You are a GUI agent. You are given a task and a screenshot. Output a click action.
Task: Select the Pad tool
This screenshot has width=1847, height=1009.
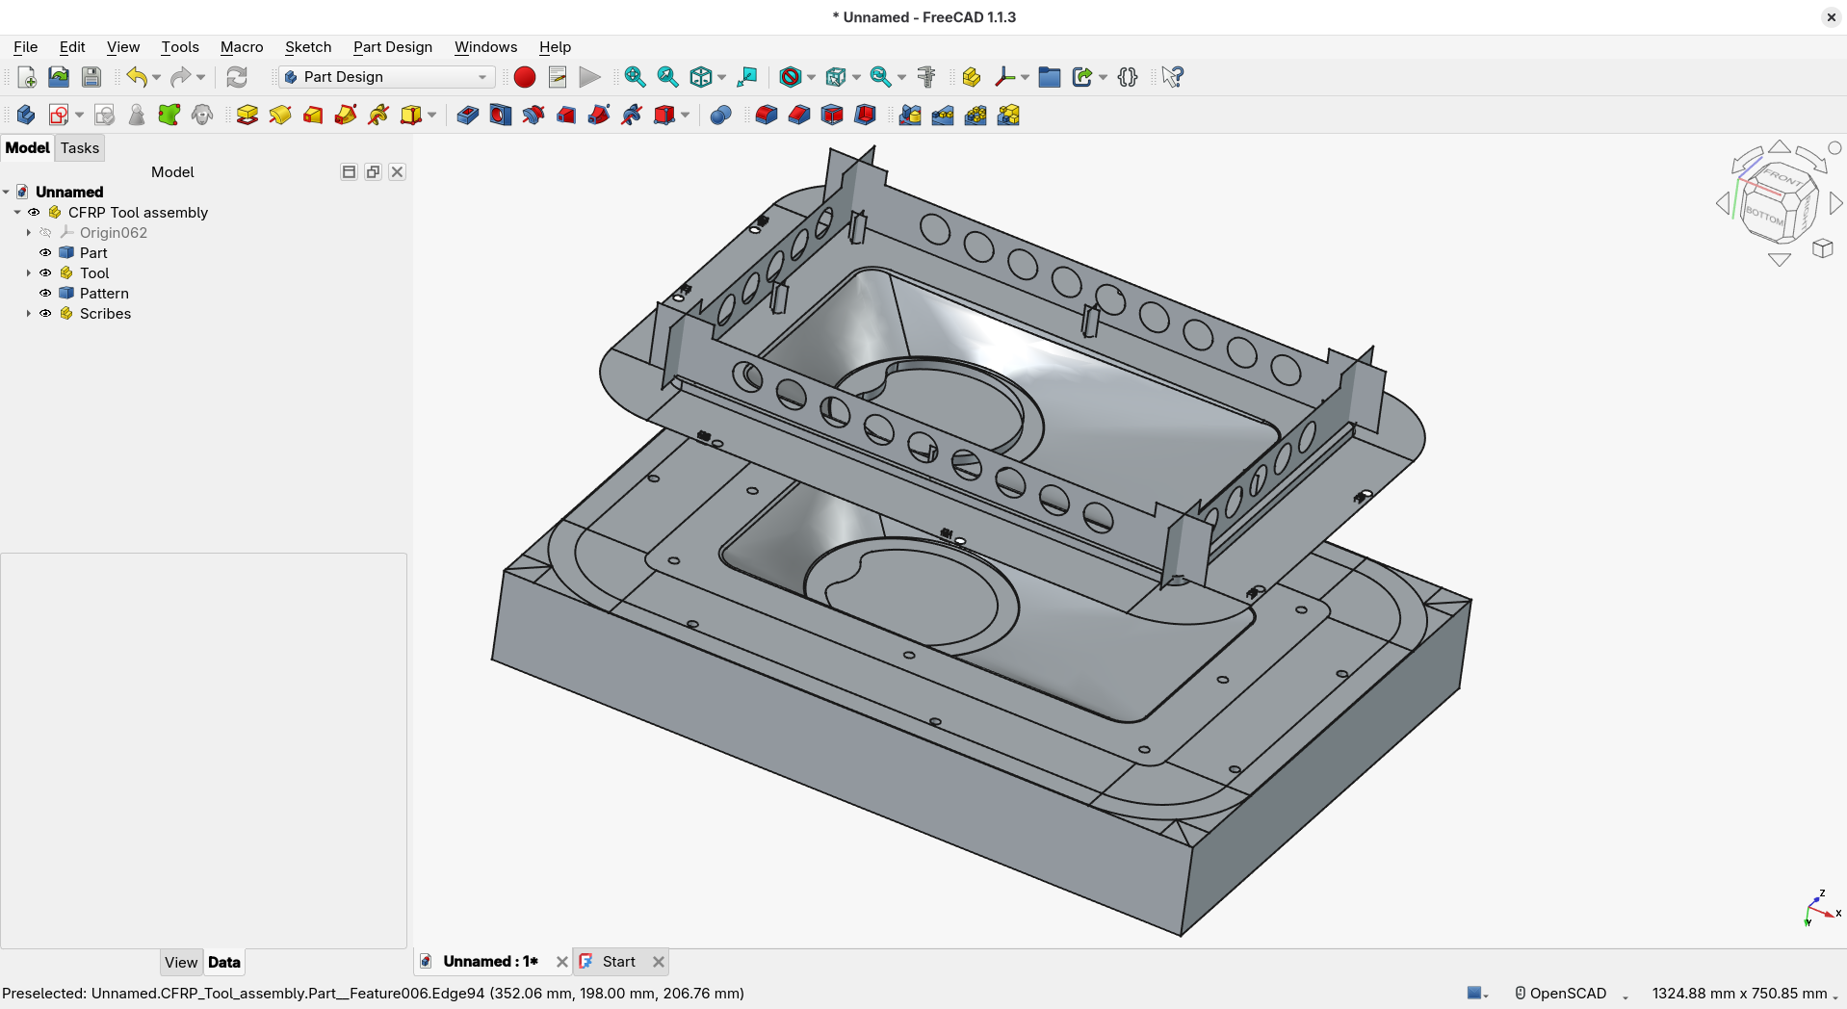pyautogui.click(x=247, y=116)
